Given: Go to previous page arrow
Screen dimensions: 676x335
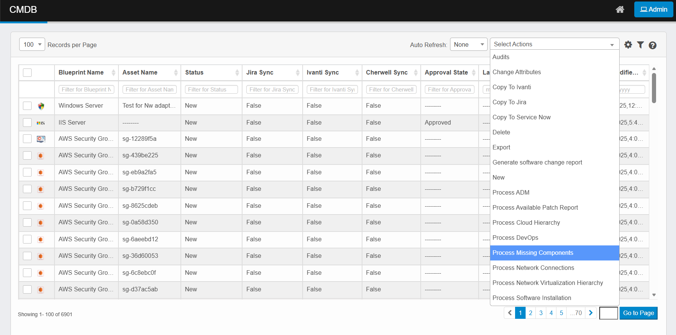Looking at the screenshot, I should tap(510, 313).
